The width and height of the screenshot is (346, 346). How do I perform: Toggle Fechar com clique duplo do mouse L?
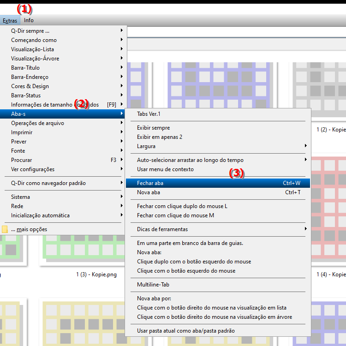pyautogui.click(x=218, y=206)
